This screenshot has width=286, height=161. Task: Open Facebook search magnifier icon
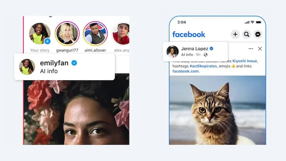247,34
